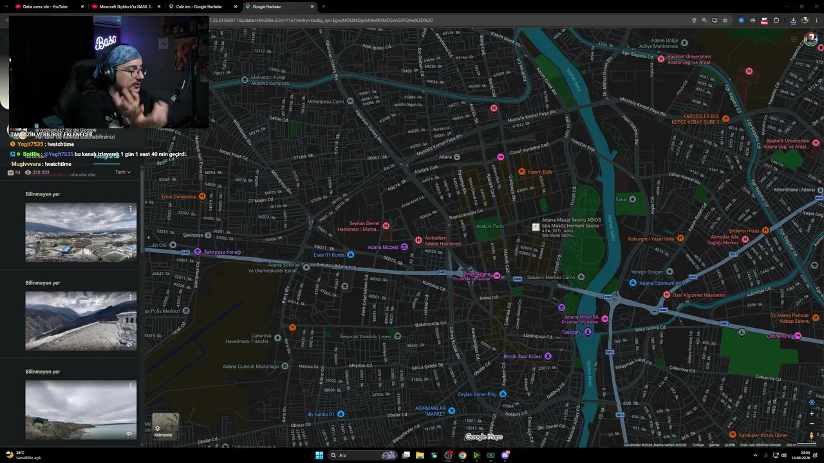Screen dimensions: 824x463
Task: Click the Sabancı Merkez Camii pin
Action: (x=581, y=277)
